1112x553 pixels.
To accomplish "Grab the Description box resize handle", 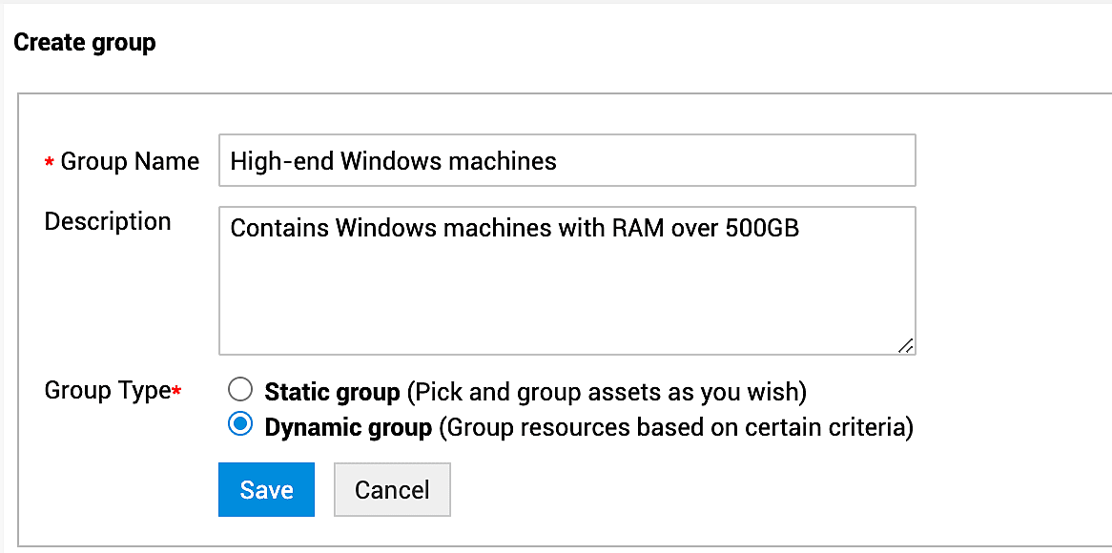I will tap(905, 345).
